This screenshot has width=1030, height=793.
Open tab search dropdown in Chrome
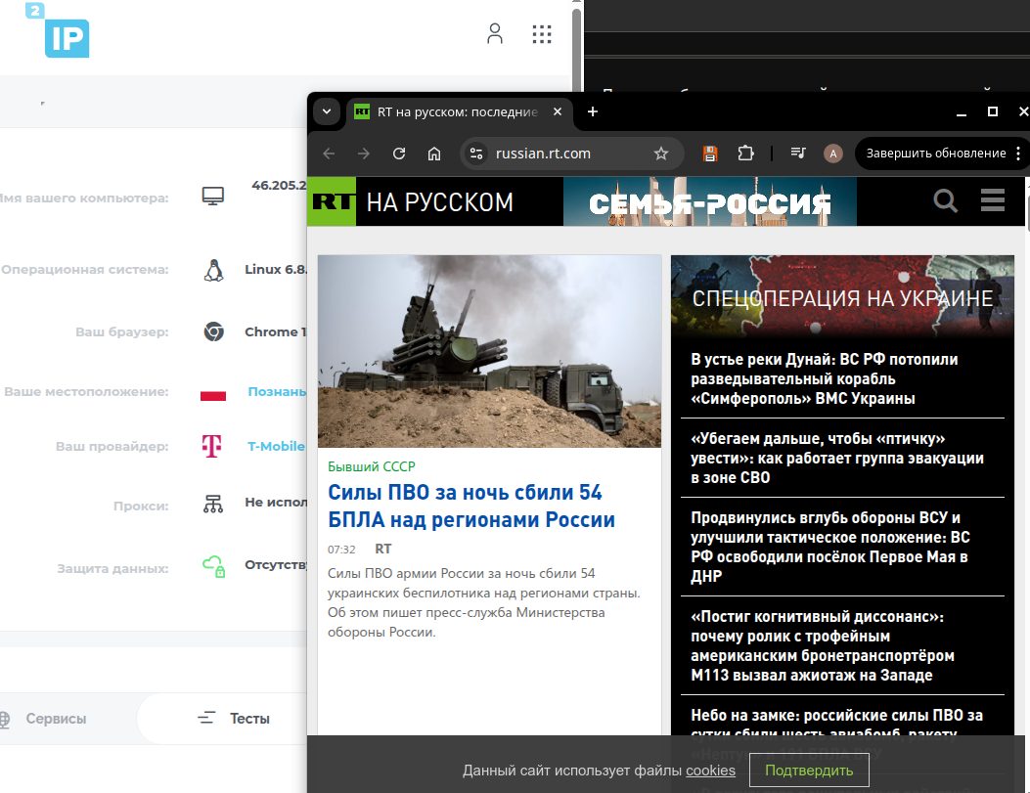(x=327, y=111)
